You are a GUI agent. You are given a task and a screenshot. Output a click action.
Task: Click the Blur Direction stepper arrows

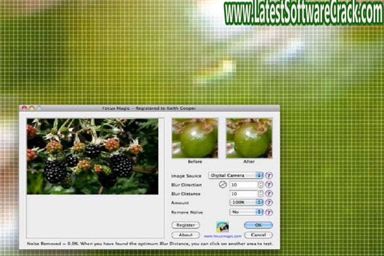click(x=261, y=185)
